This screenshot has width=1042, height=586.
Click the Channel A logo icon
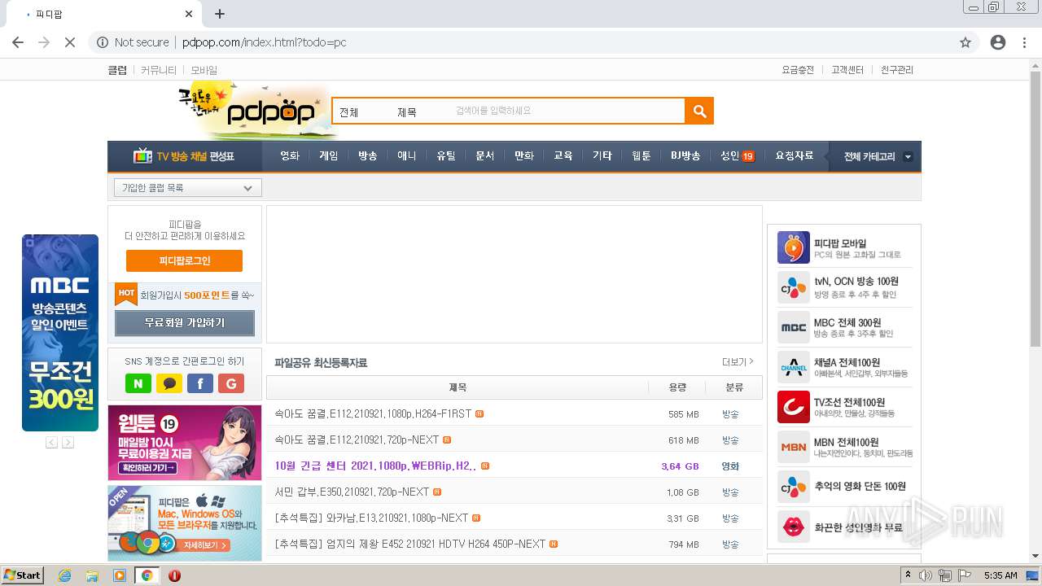click(793, 367)
